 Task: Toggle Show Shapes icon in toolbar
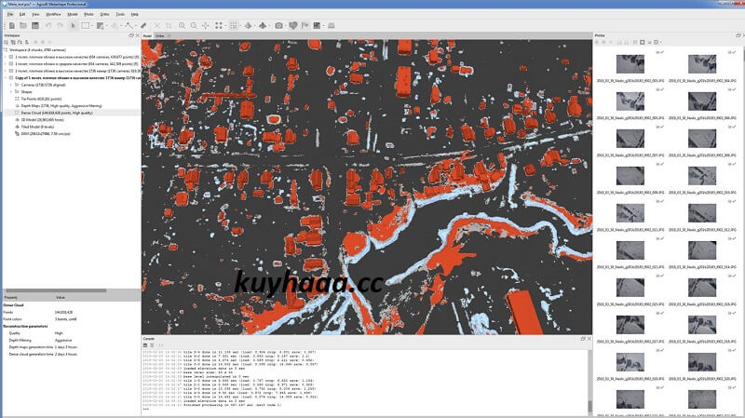click(x=292, y=26)
